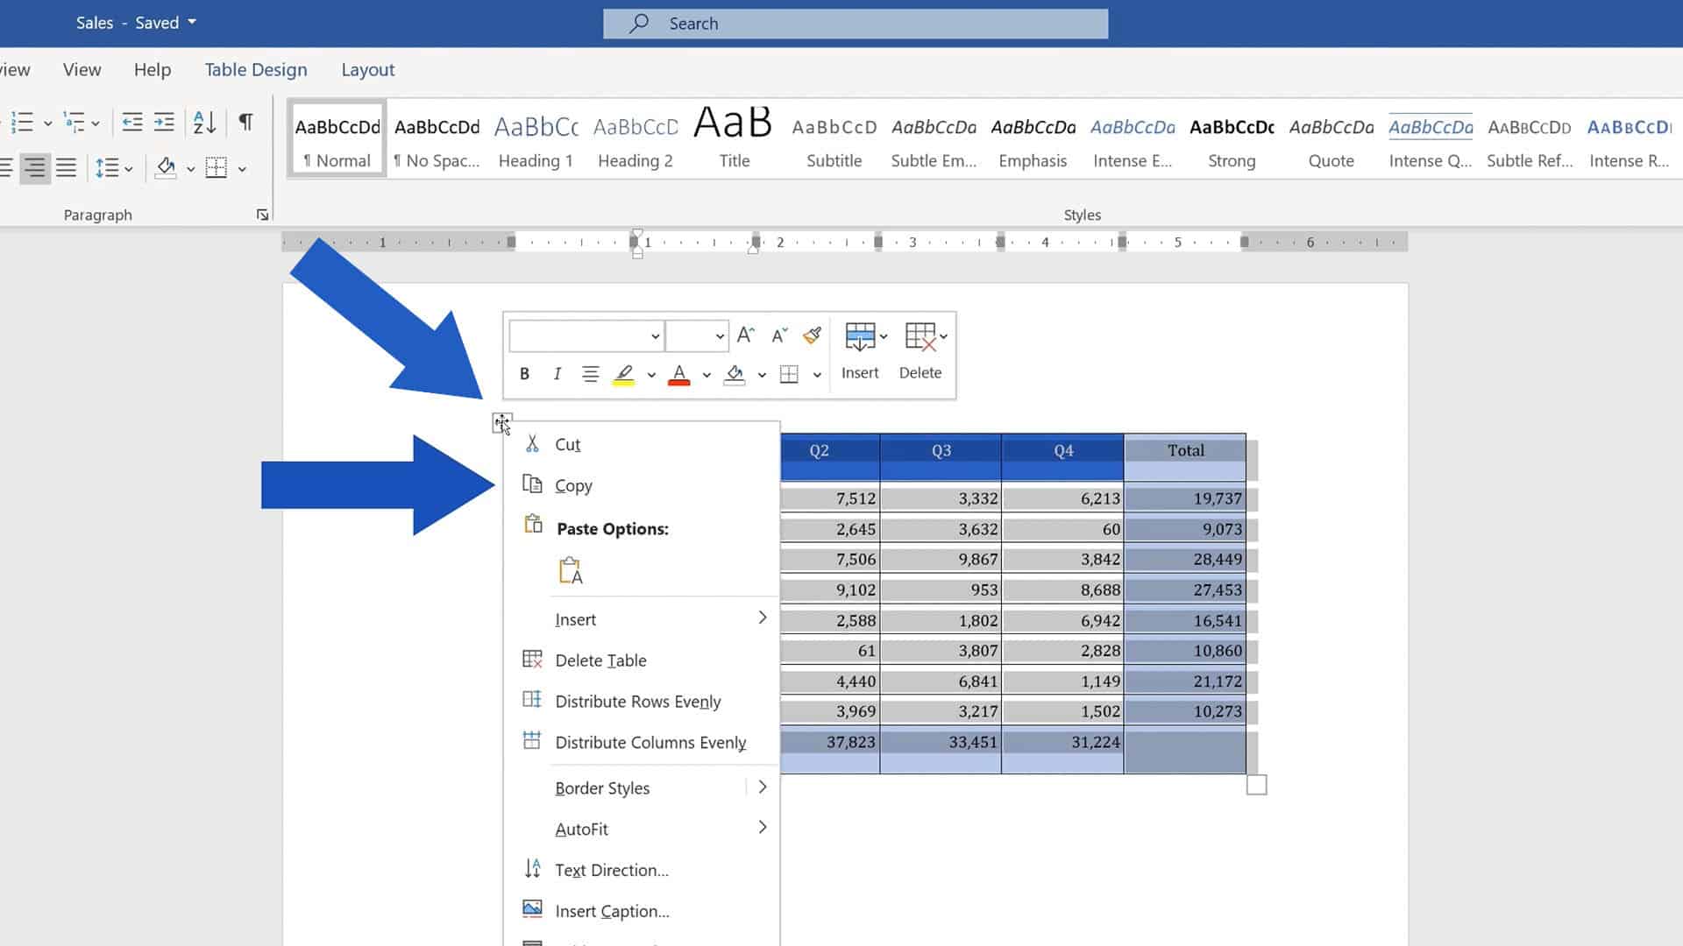
Task: Toggle bold on the mini toolbar
Action: click(x=523, y=373)
